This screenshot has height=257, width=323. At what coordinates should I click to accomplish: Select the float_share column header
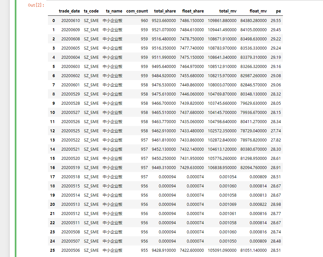[193, 11]
